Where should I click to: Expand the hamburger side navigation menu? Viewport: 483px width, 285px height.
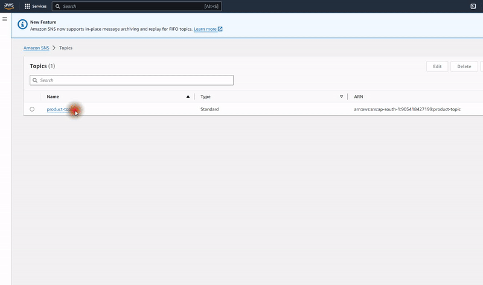[x=5, y=19]
